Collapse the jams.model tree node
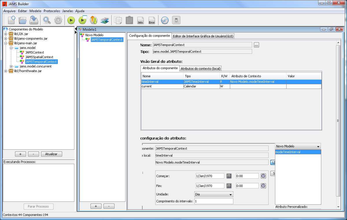This screenshot has width=347, height=220. pos(11,48)
